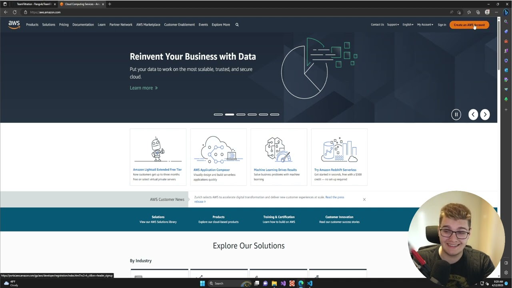This screenshot has width=512, height=288.
Task: Add page to favorites star icon
Action: point(459,12)
